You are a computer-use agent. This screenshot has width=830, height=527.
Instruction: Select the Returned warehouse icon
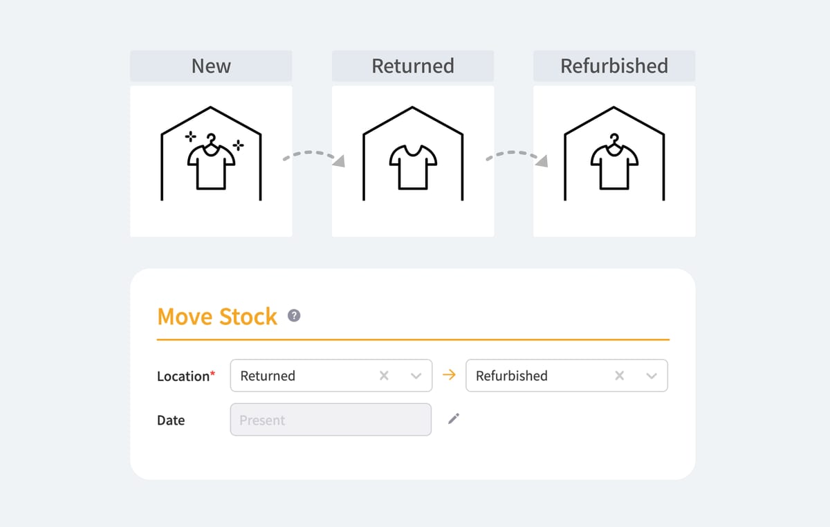tap(413, 156)
